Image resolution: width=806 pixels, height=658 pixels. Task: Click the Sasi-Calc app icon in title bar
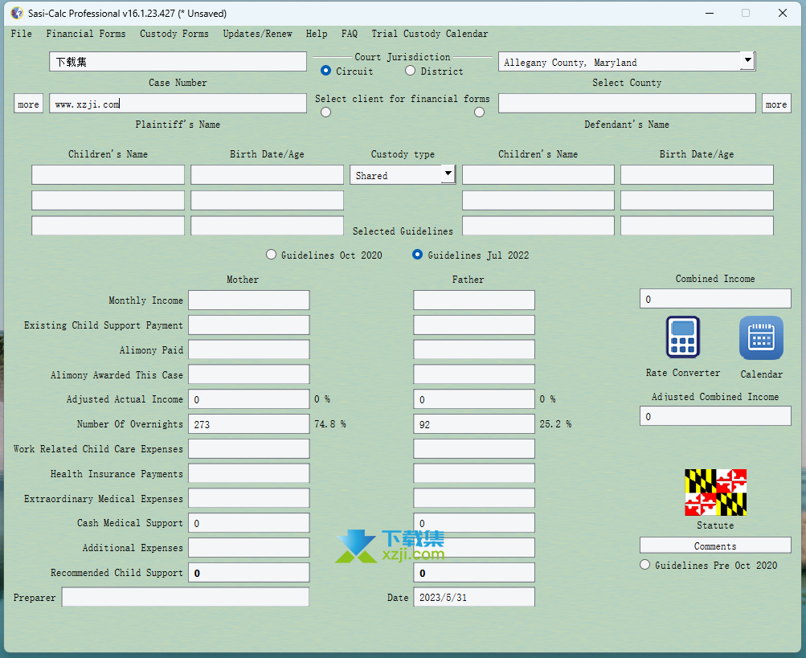(17, 13)
